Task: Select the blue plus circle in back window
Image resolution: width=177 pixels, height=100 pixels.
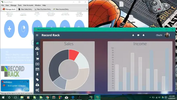Action: (9, 29)
